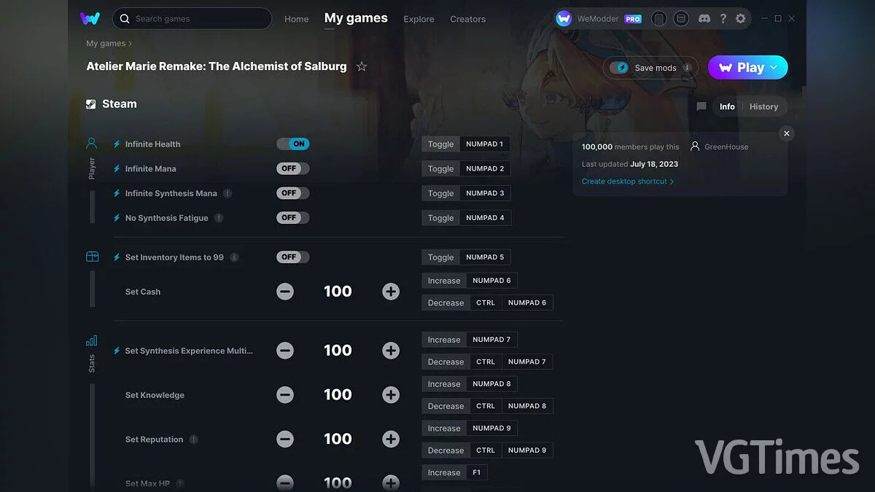Click the PRO badge

coord(633,19)
